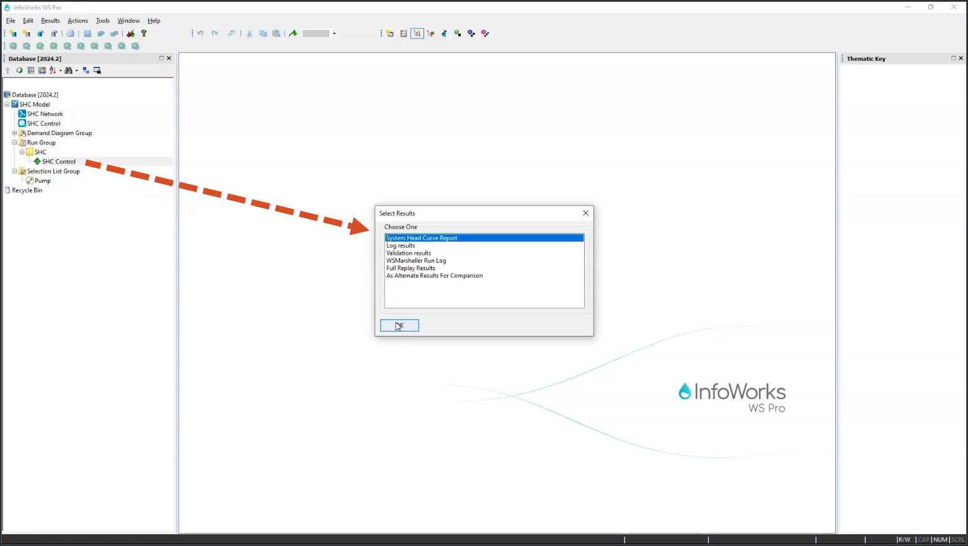Open the Window menu

(128, 20)
